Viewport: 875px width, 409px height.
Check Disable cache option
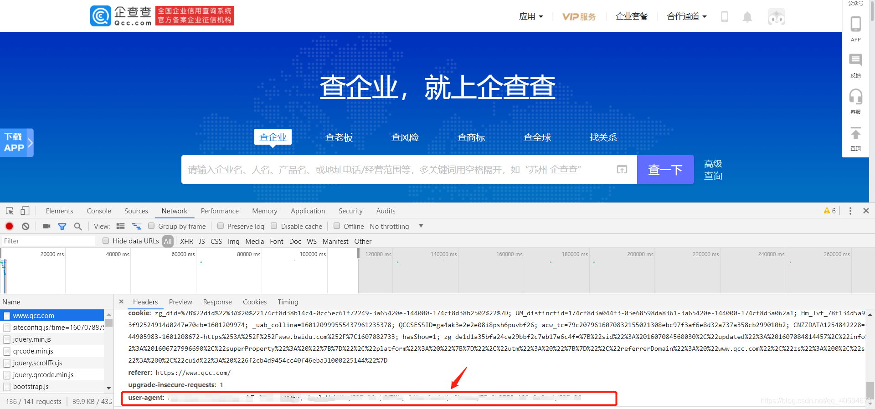[274, 226]
